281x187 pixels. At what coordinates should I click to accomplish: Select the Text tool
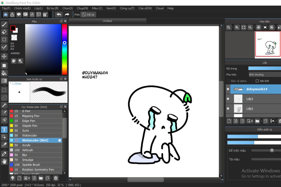(x=4, y=129)
